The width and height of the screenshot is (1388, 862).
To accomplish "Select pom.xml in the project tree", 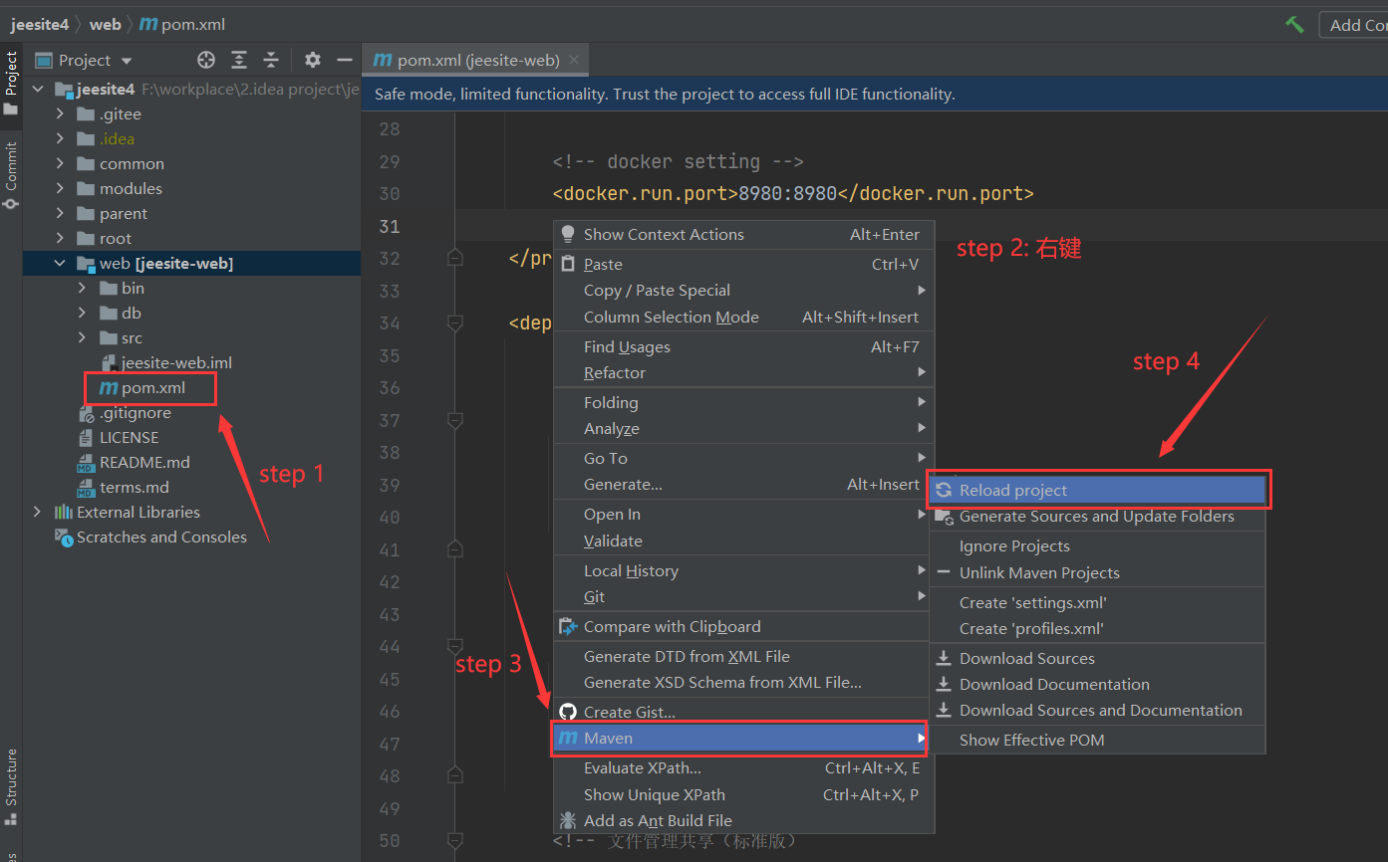I will [153, 387].
